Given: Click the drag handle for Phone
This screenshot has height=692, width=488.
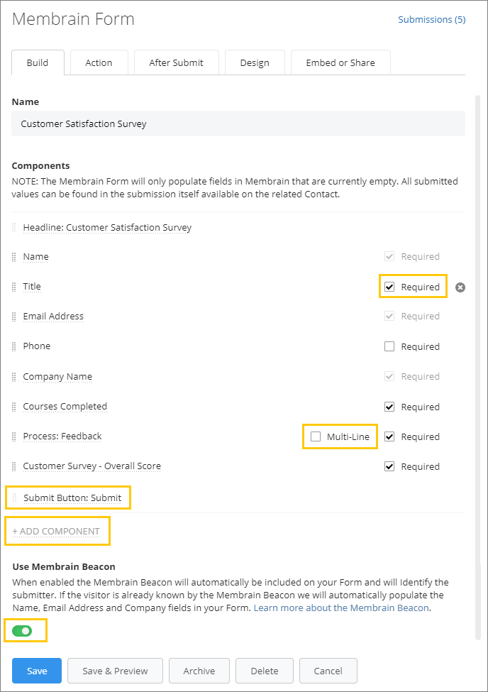Looking at the screenshot, I should (13, 346).
